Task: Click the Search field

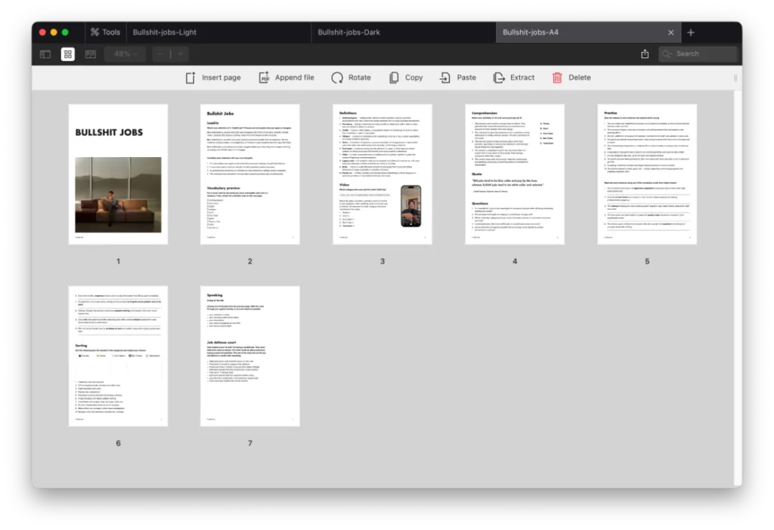Action: (698, 54)
